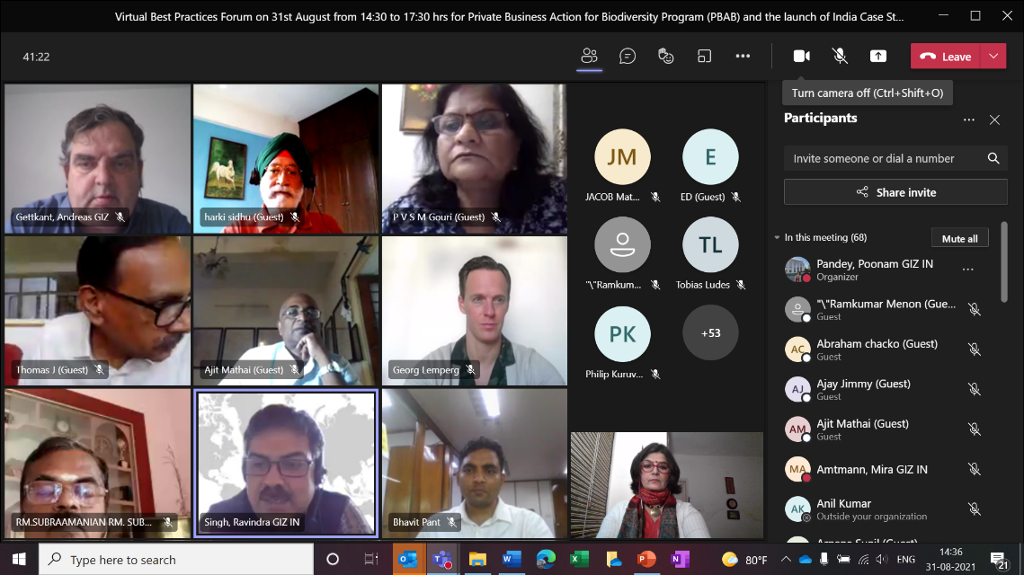Viewport: 1024px width, 575px height.
Task: Open the breakout rooms icon
Action: pyautogui.click(x=705, y=57)
